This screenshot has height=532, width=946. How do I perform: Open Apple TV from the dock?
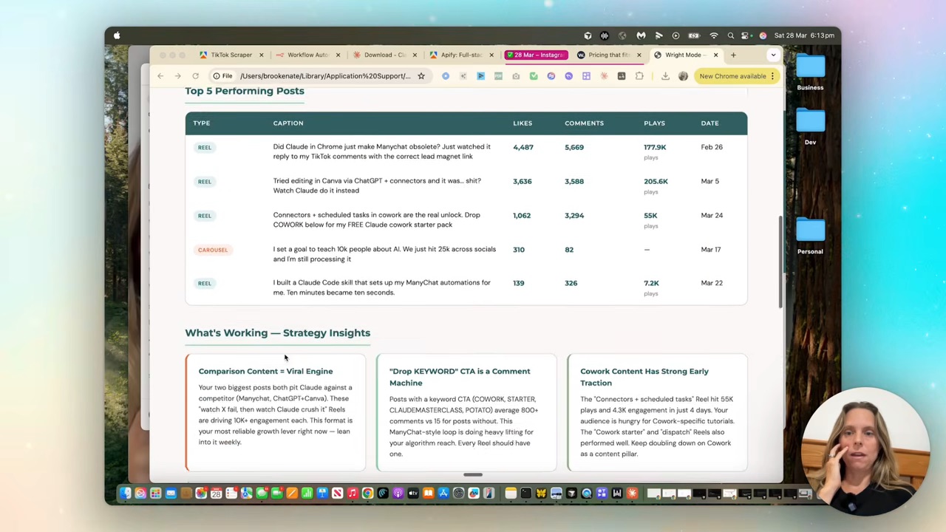413,494
